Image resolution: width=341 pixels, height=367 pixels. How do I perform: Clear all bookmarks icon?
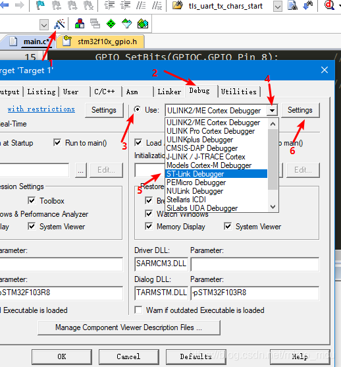click(x=89, y=5)
